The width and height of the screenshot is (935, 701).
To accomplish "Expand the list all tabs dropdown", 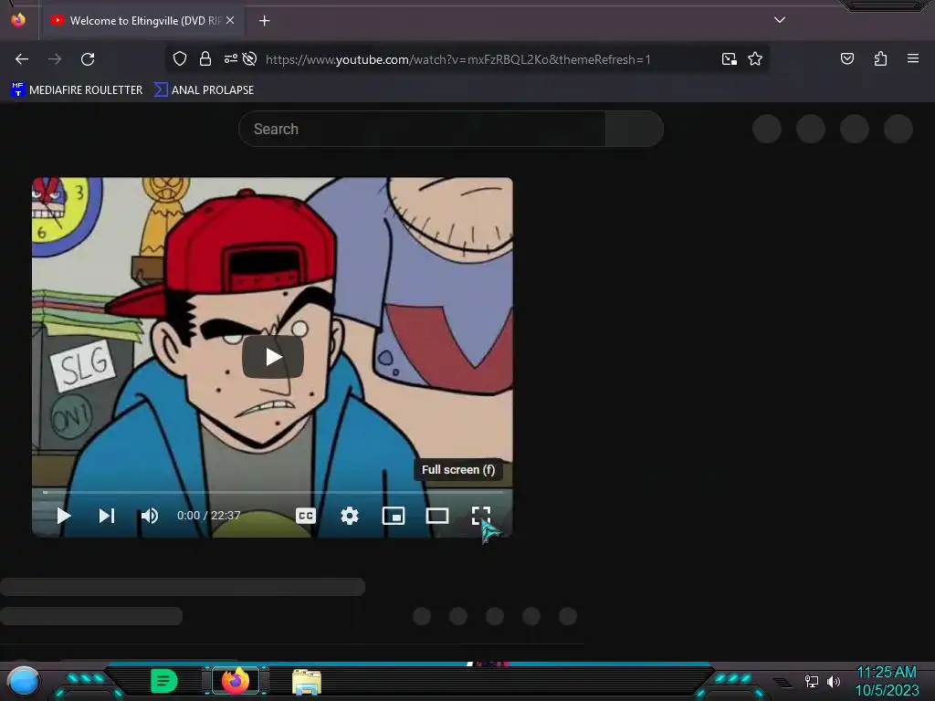I will (780, 20).
